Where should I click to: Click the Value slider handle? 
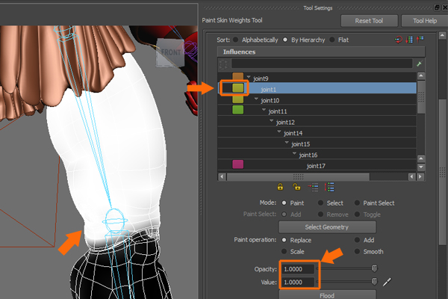(x=374, y=282)
